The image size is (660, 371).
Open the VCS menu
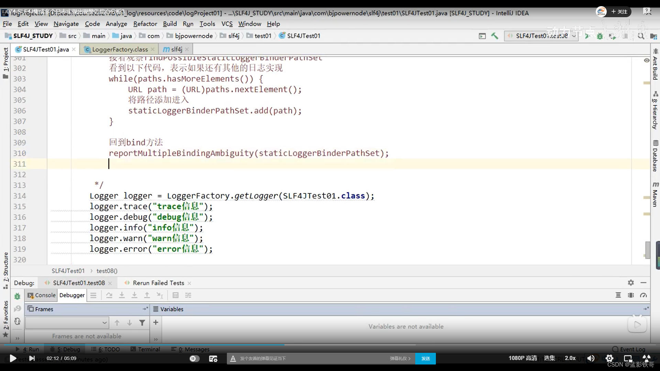pyautogui.click(x=227, y=24)
